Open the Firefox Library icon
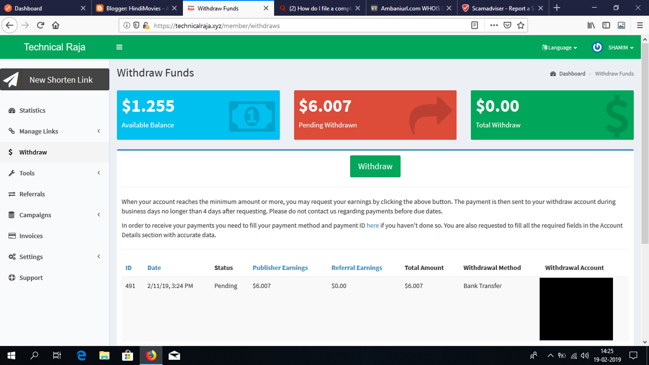Viewport: 649px width, 365px height. [x=591, y=25]
